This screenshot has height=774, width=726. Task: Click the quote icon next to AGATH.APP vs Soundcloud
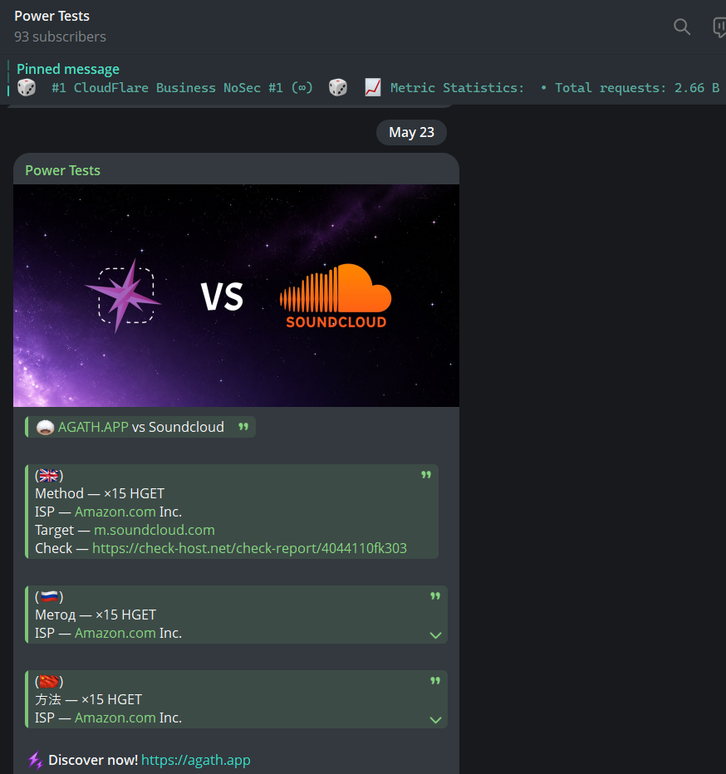pos(243,427)
